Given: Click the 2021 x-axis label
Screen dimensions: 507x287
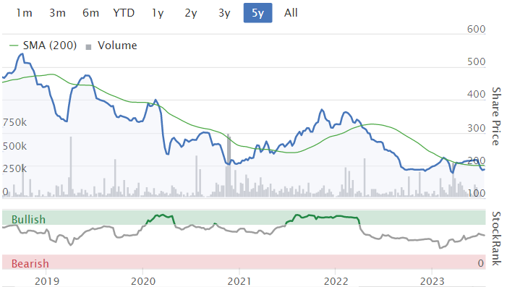Looking at the screenshot, I should pyautogui.click(x=239, y=281).
